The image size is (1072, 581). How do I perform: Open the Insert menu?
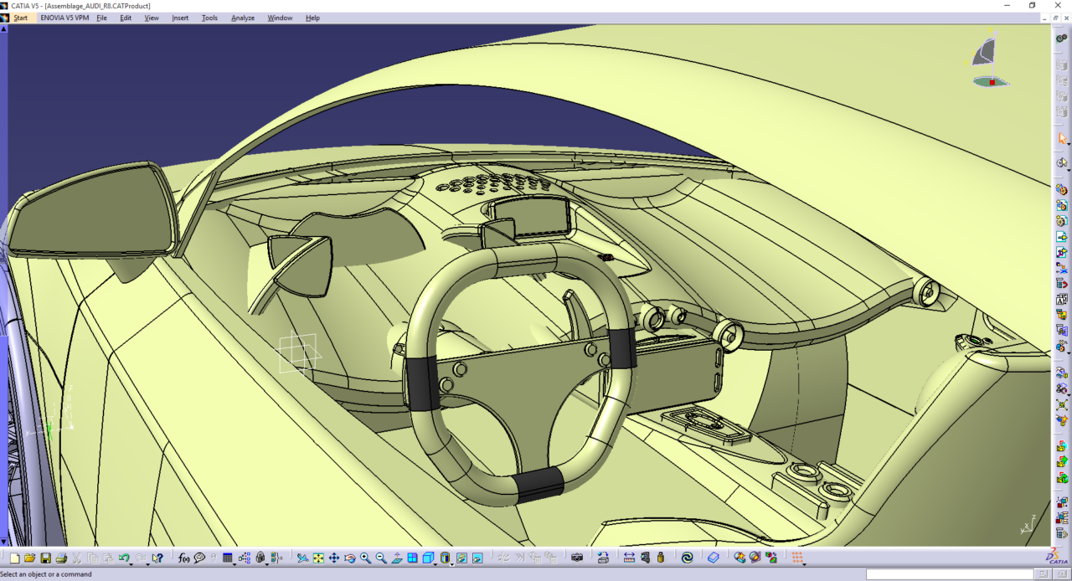[x=180, y=18]
